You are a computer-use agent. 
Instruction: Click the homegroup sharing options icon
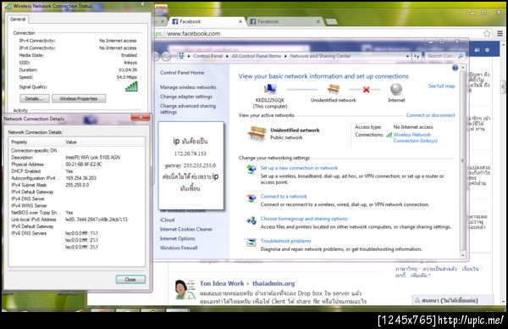pos(251,220)
